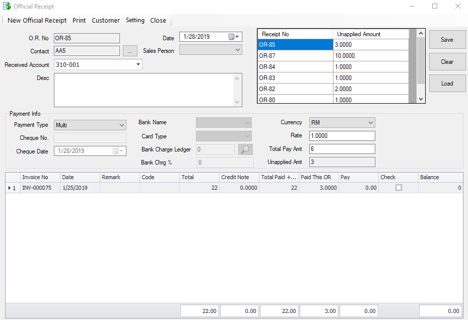Viewport: 468px width, 320px height.
Task: Click the Official Receipt app icon in title bar
Action: [7, 6]
